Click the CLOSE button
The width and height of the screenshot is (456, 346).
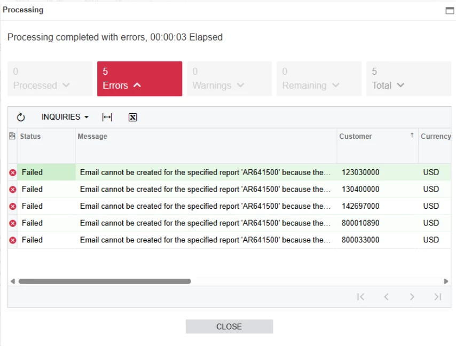[229, 327]
